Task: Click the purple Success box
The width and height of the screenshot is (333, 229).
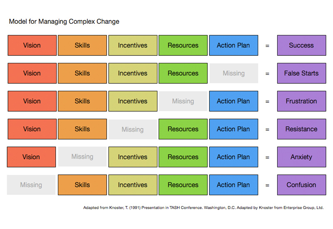Action: pyautogui.click(x=301, y=45)
